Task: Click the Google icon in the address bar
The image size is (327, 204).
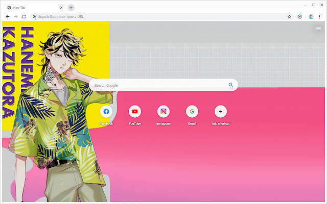Action: 34,17
